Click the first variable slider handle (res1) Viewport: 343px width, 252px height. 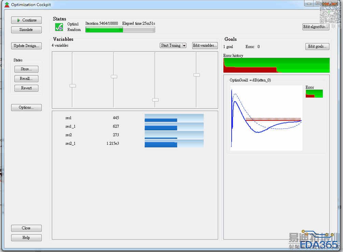73,86
